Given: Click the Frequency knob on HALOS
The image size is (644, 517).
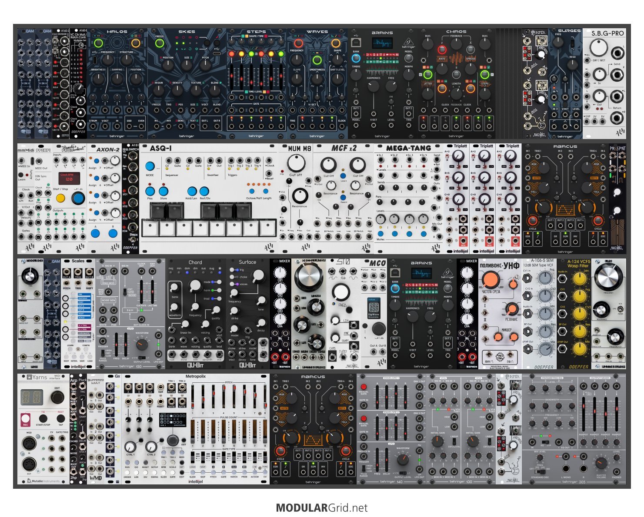Looking at the screenshot, I should click(x=108, y=61).
